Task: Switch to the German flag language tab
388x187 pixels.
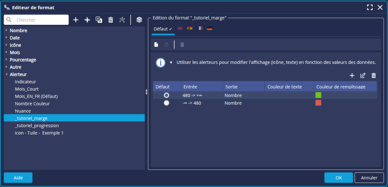Action: (x=209, y=29)
